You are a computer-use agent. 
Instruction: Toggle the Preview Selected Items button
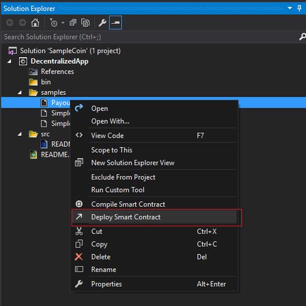[115, 23]
